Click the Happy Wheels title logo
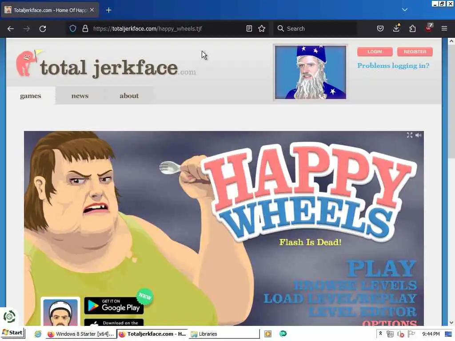The image size is (455, 341). [309, 193]
